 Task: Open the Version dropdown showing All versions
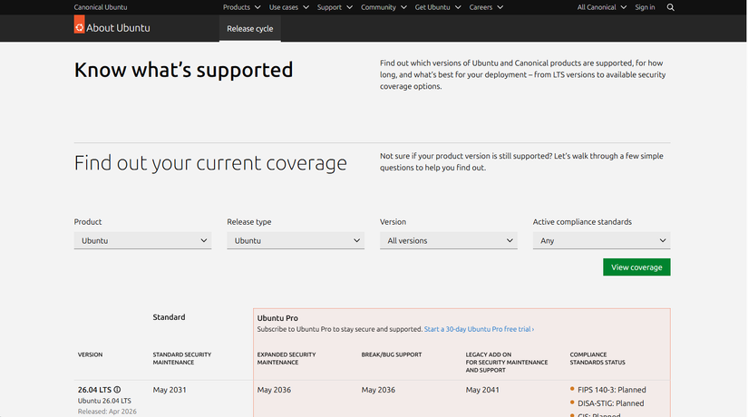tap(449, 240)
